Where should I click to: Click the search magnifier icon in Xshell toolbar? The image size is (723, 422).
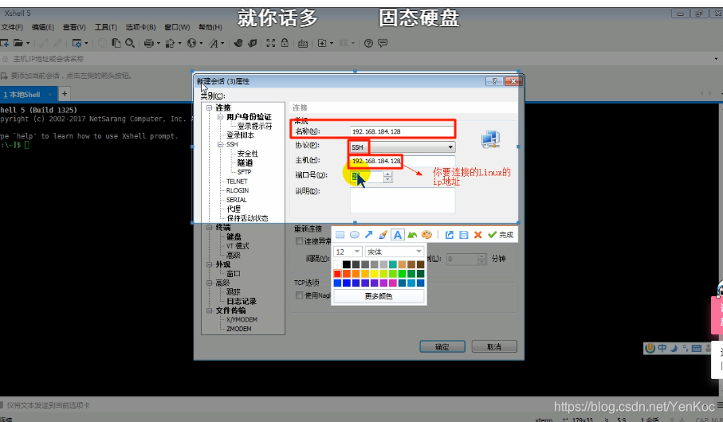130,43
